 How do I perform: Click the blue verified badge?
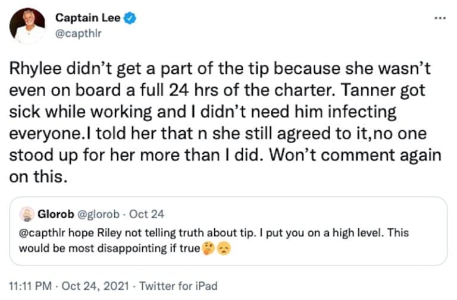[x=130, y=18]
